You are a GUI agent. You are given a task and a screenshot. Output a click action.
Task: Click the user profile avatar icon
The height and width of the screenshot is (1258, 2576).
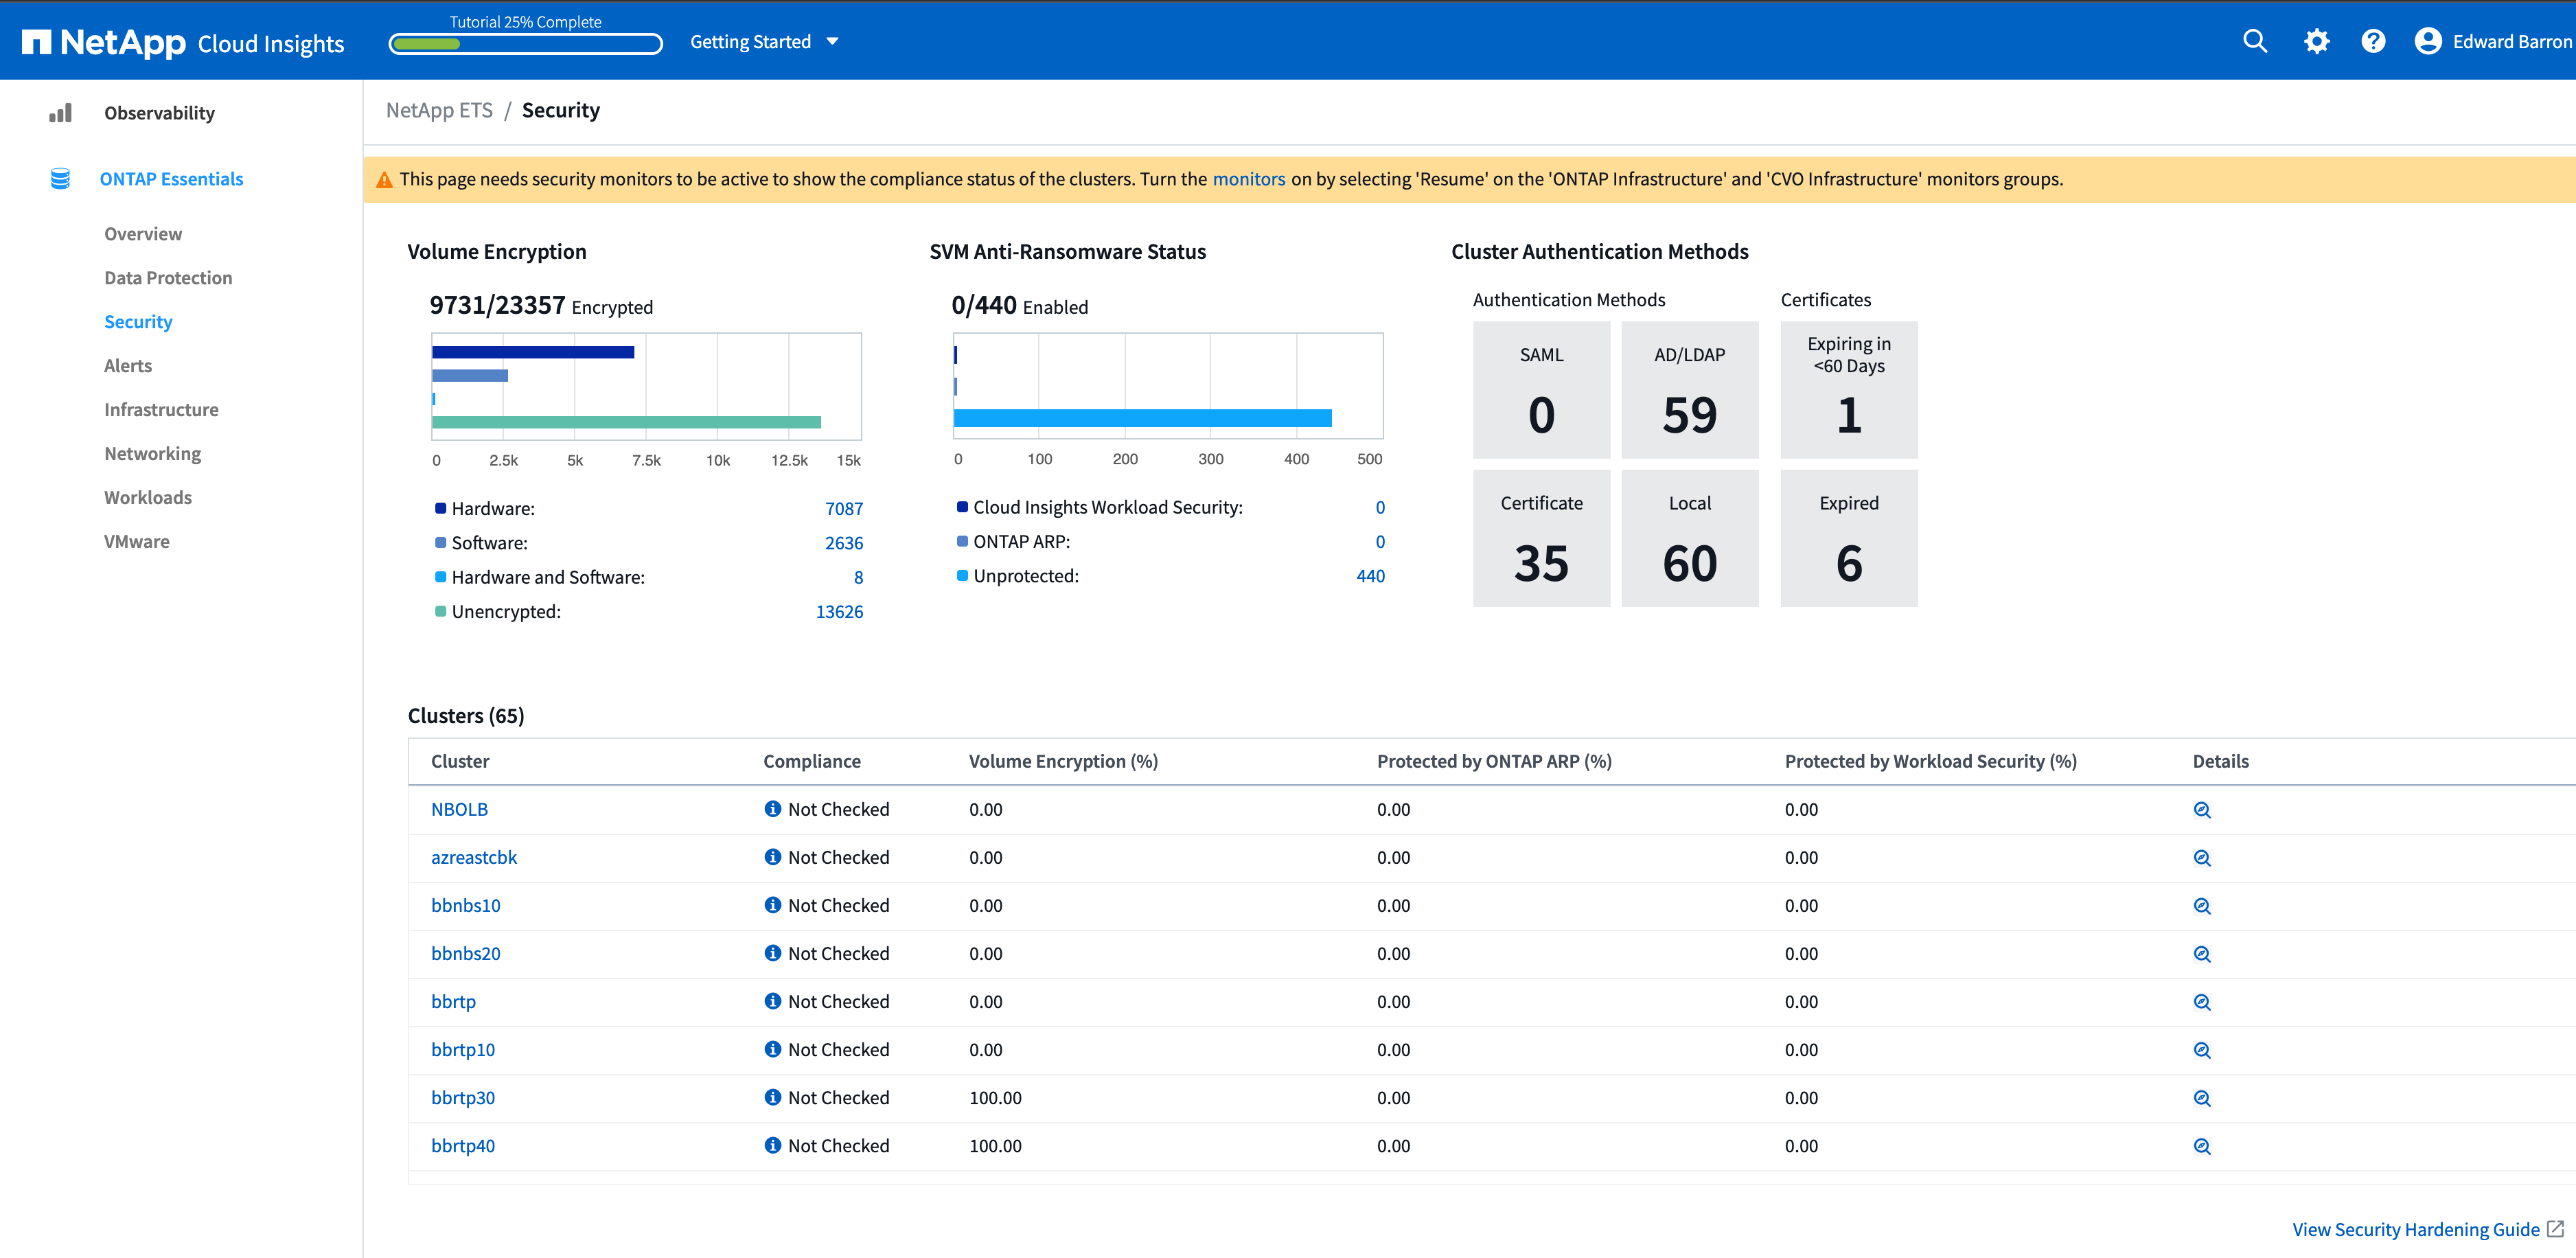tap(2427, 41)
